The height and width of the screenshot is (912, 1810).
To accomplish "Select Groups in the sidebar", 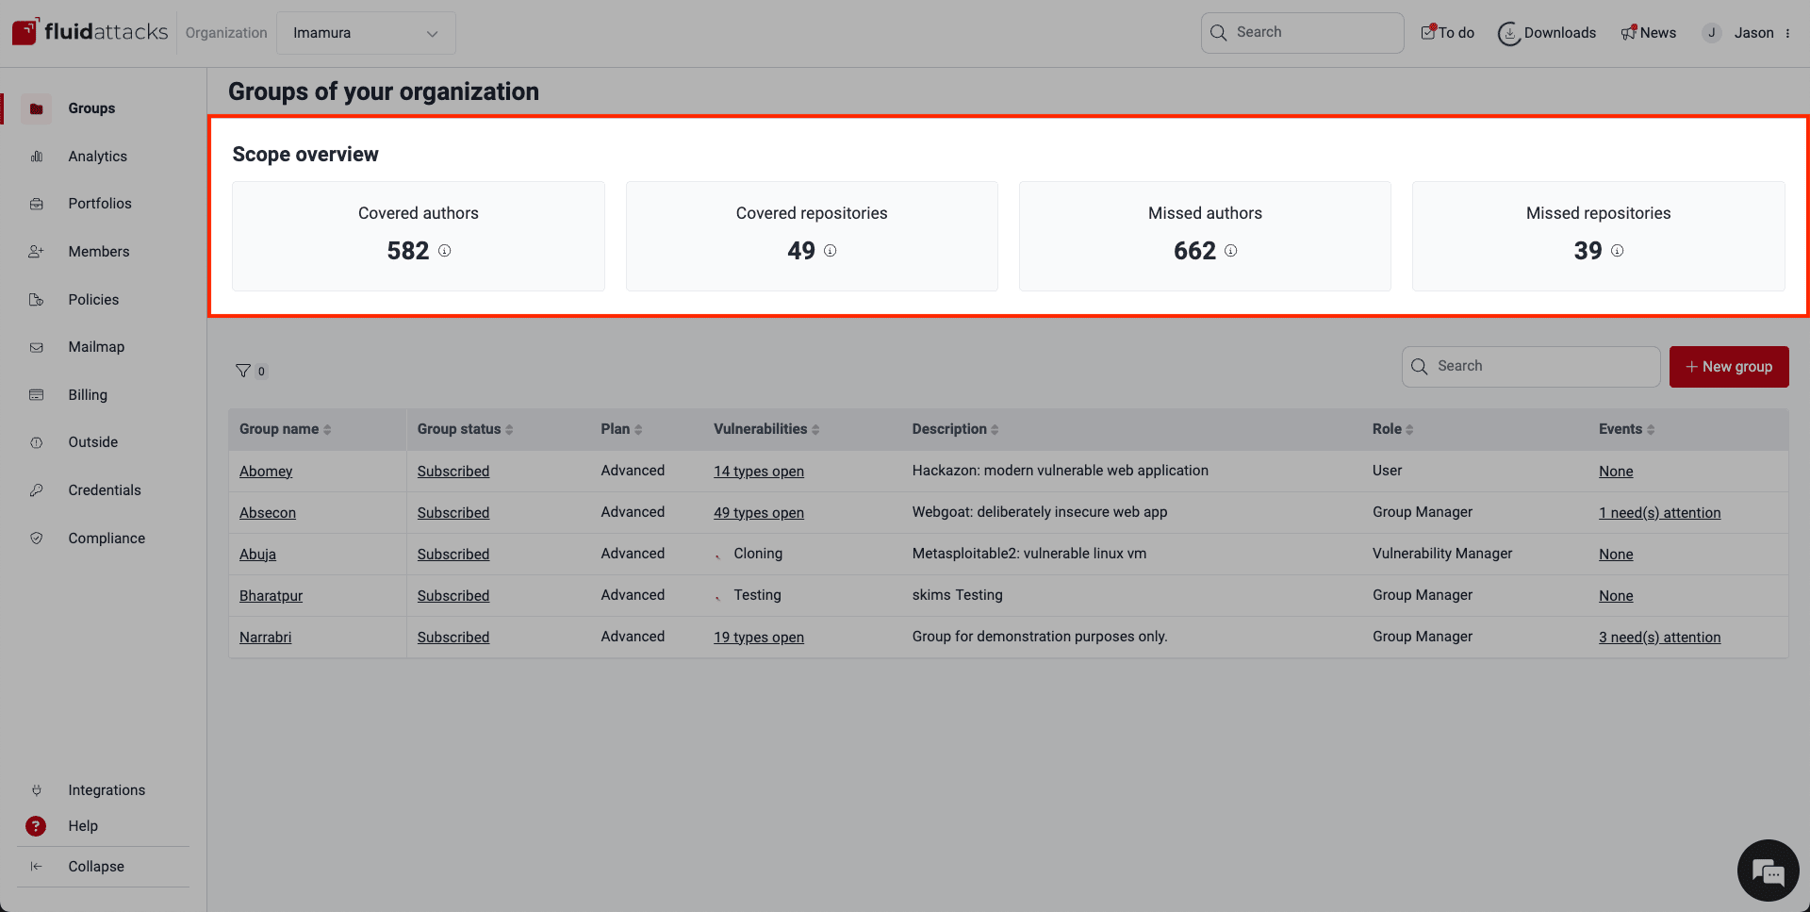I will [91, 108].
